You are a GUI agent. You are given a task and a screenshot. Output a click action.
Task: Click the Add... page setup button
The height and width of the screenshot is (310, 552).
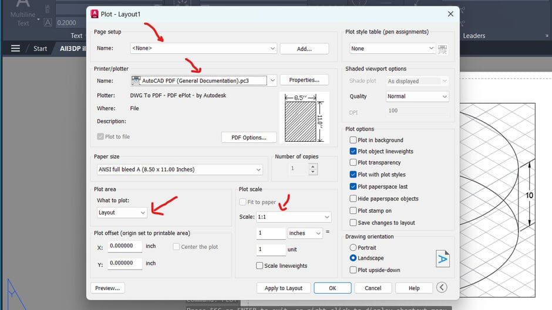[x=304, y=49]
